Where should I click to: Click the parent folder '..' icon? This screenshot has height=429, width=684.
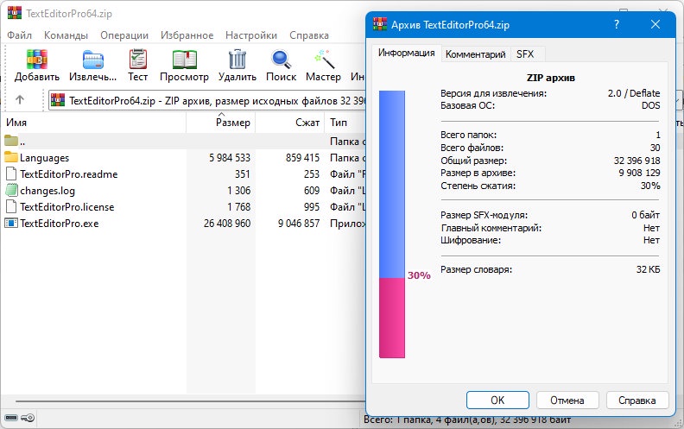(11, 141)
